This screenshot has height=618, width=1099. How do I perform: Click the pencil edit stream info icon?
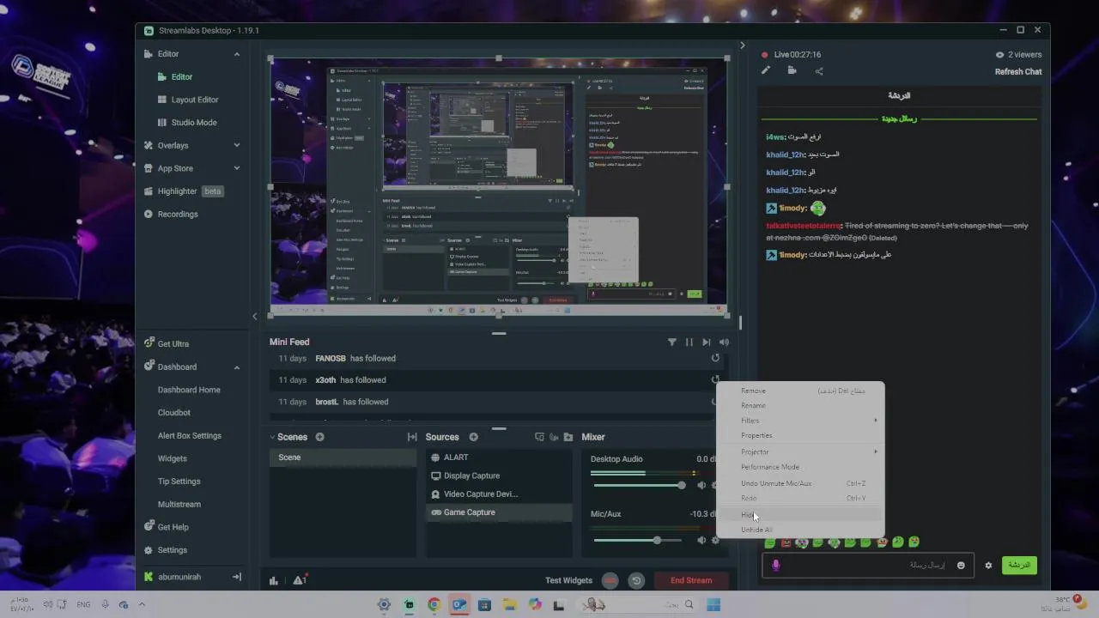point(766,71)
